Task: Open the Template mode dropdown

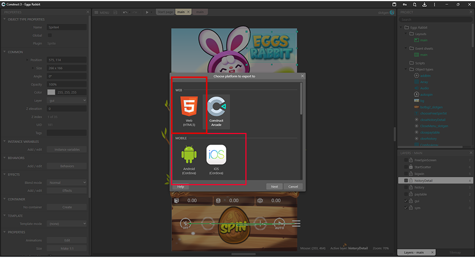Action: click(66, 224)
